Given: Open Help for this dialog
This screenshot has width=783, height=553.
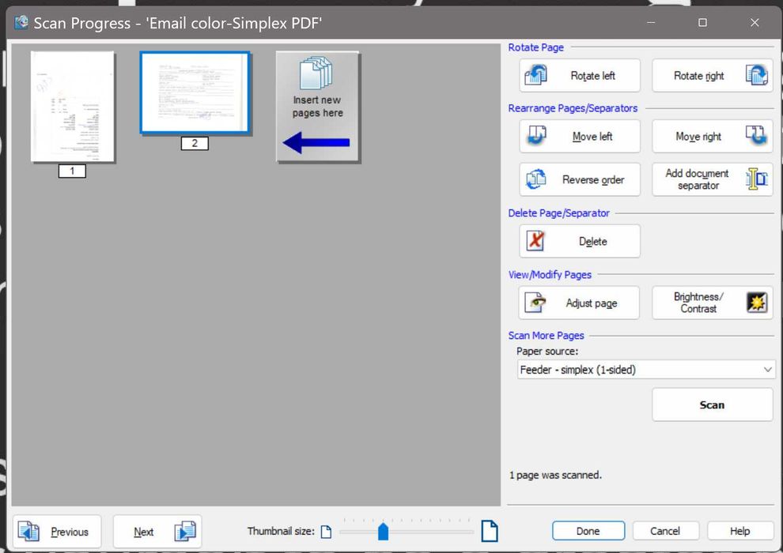Looking at the screenshot, I should point(739,531).
